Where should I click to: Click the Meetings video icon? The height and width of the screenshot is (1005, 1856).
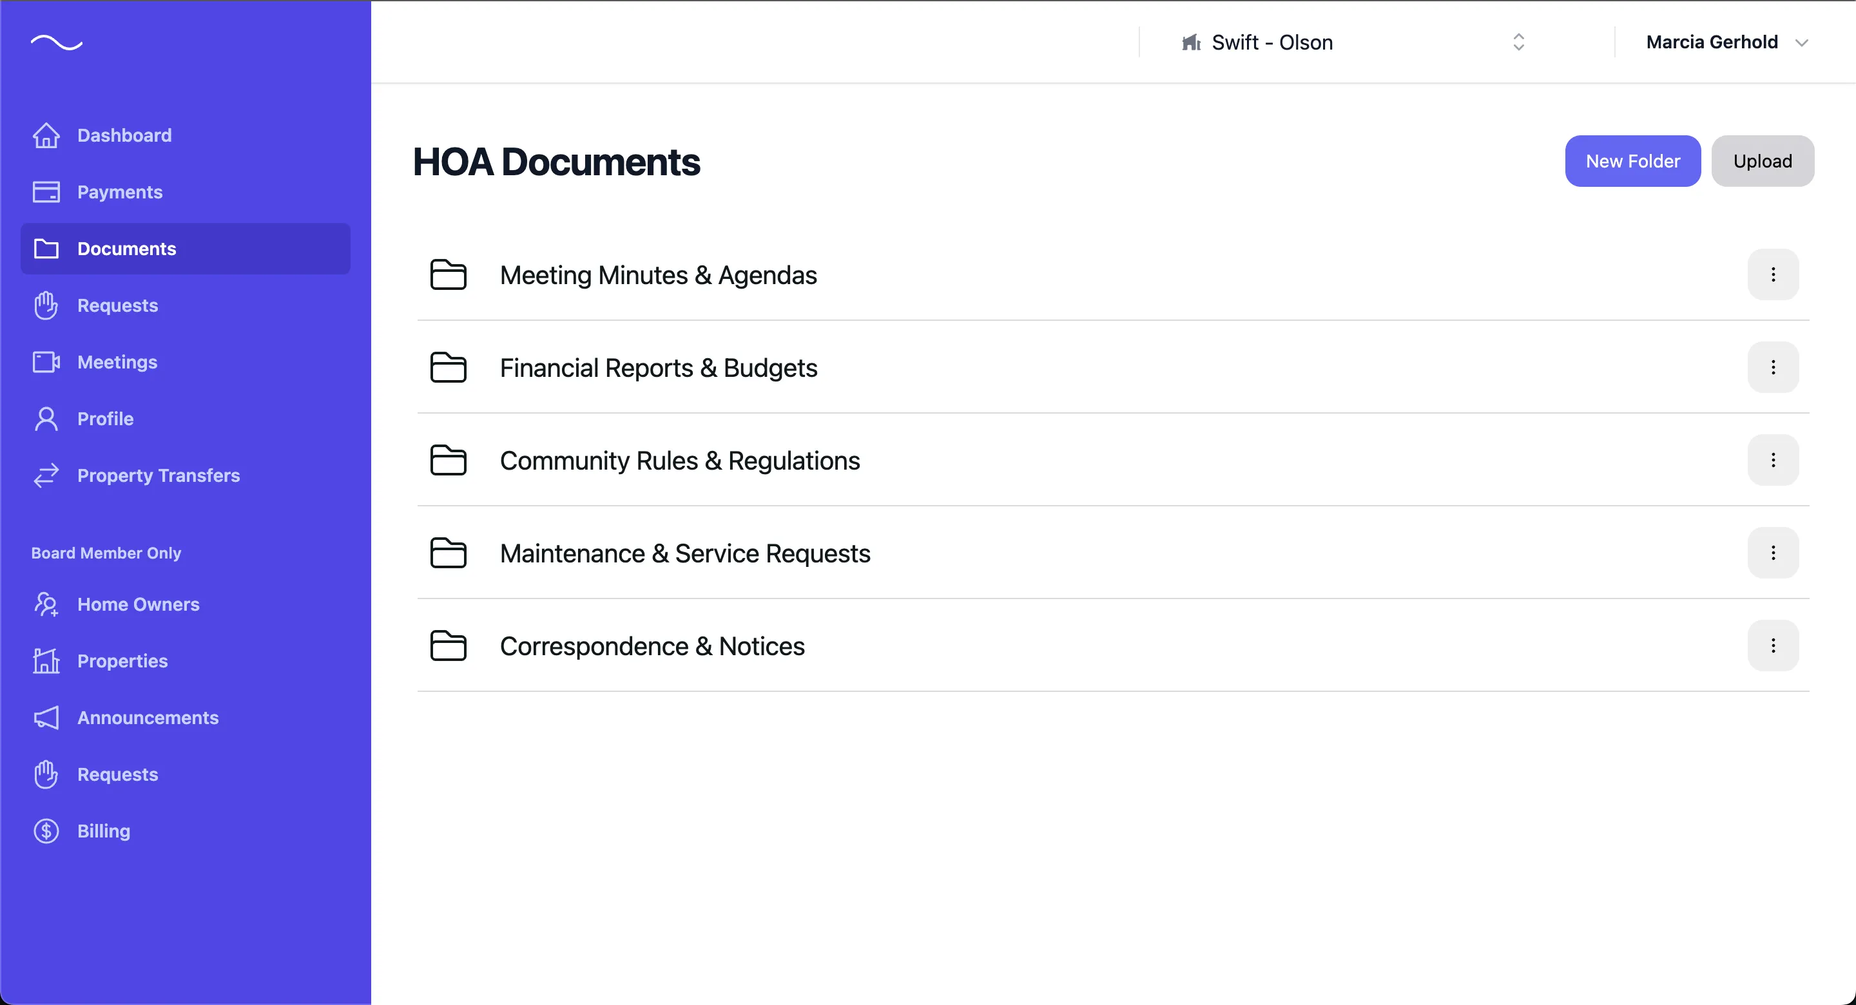click(45, 361)
